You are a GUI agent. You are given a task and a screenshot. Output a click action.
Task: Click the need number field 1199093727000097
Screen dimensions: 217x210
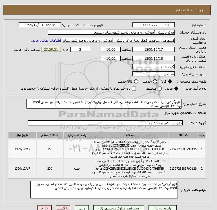click(x=154, y=25)
